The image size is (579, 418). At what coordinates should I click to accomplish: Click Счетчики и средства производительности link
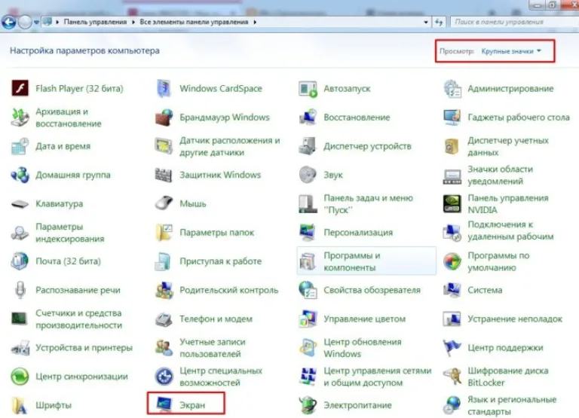[x=78, y=319]
